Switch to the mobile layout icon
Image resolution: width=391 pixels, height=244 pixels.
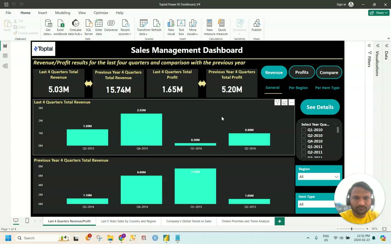[27, 221]
